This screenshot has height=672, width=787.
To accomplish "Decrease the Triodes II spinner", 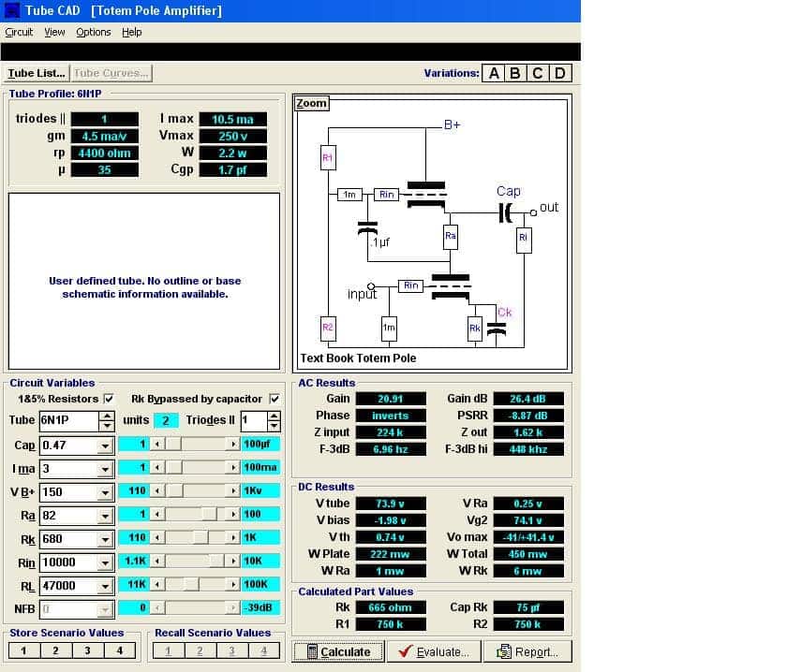I will tap(274, 426).
